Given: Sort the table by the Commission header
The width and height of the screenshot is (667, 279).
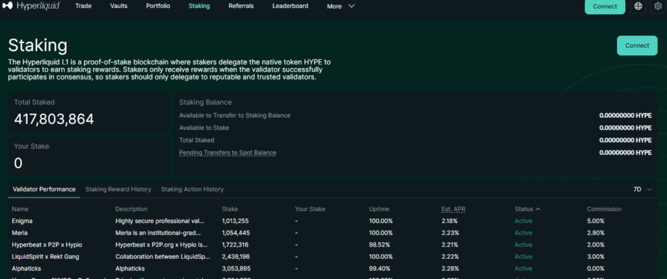Looking at the screenshot, I should [604, 209].
